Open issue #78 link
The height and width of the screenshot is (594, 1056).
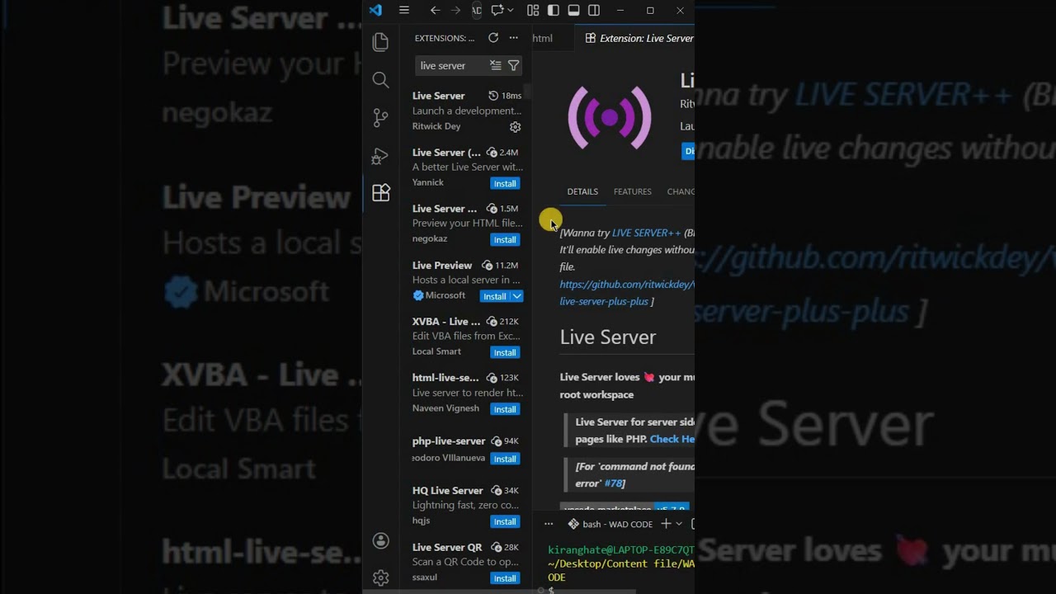[614, 483]
